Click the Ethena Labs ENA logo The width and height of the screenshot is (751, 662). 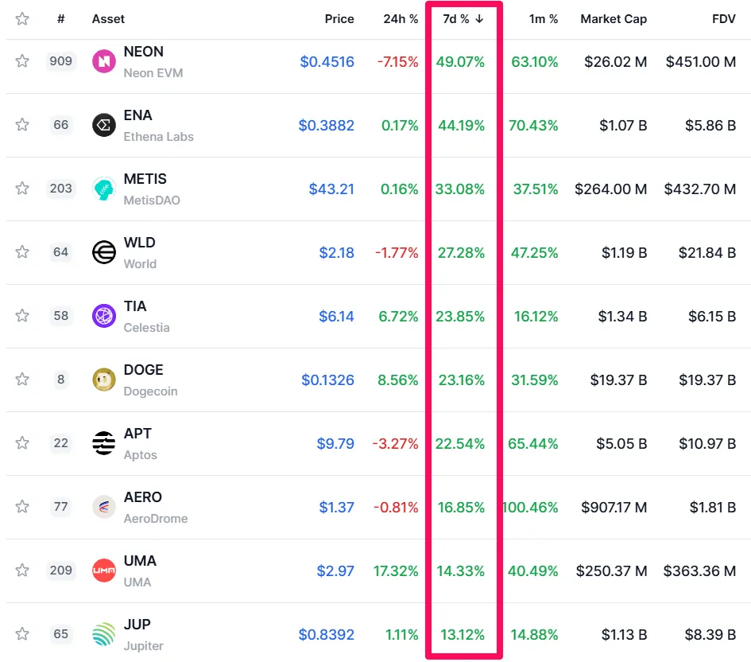(104, 125)
